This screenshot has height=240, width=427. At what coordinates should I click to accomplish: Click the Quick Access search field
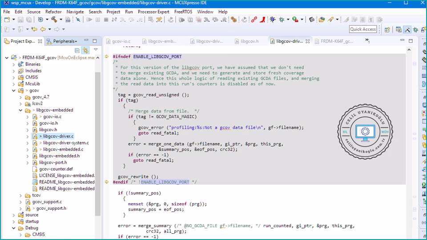coord(363,29)
